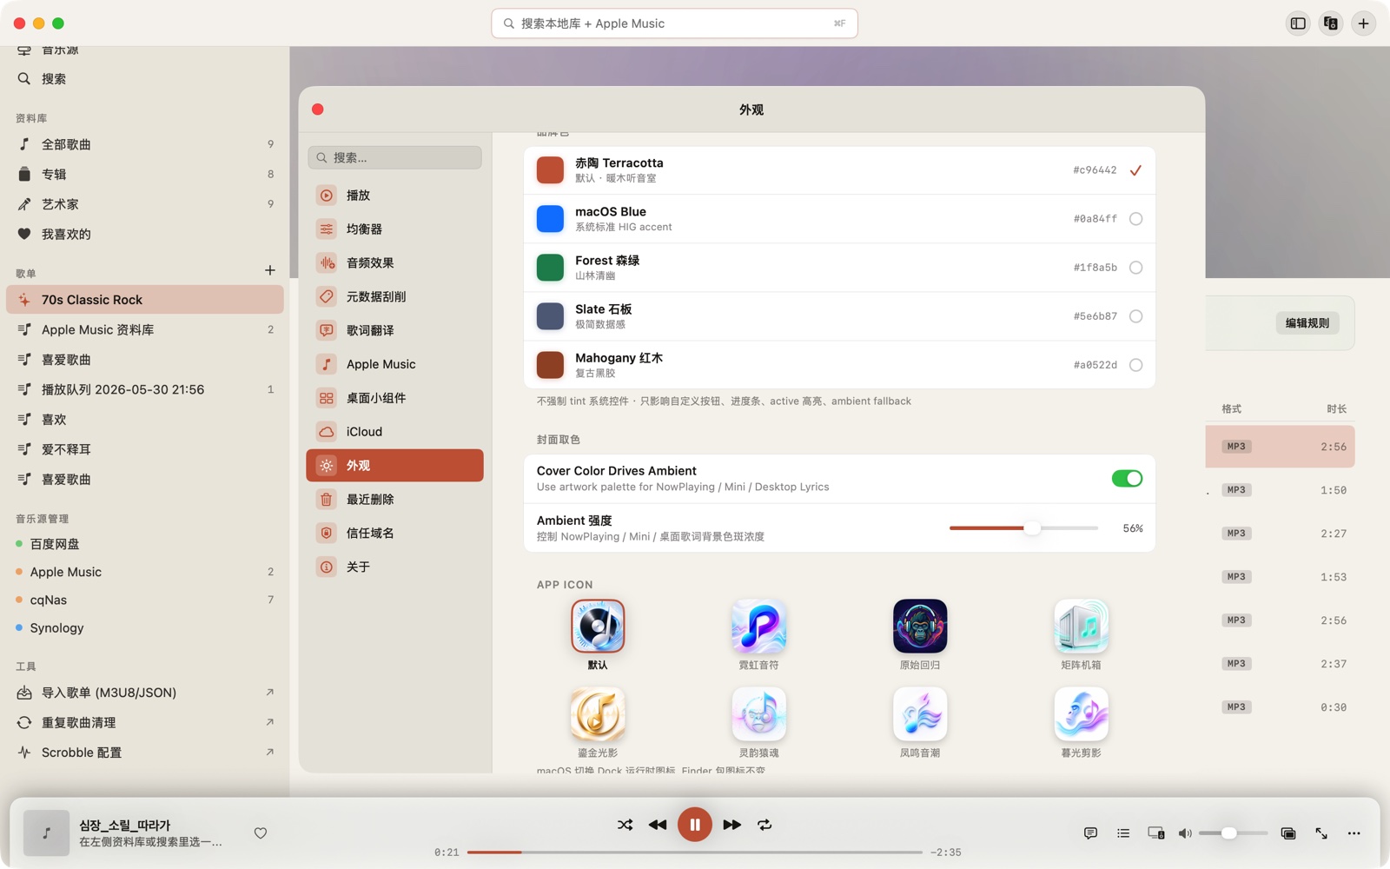Choose the 凤鸣音潮 app icon

click(x=920, y=714)
